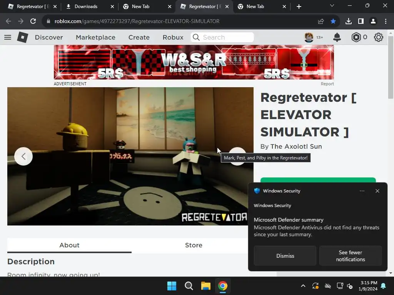Open Chrome profile icon
The height and width of the screenshot is (295, 394).
coord(373,21)
